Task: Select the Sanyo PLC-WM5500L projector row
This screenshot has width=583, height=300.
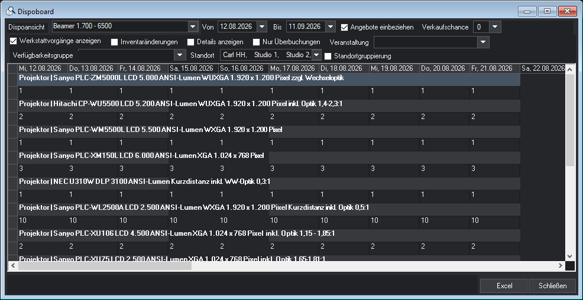Action: click(268, 131)
